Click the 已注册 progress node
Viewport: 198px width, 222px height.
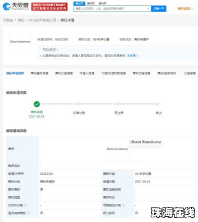(118, 104)
